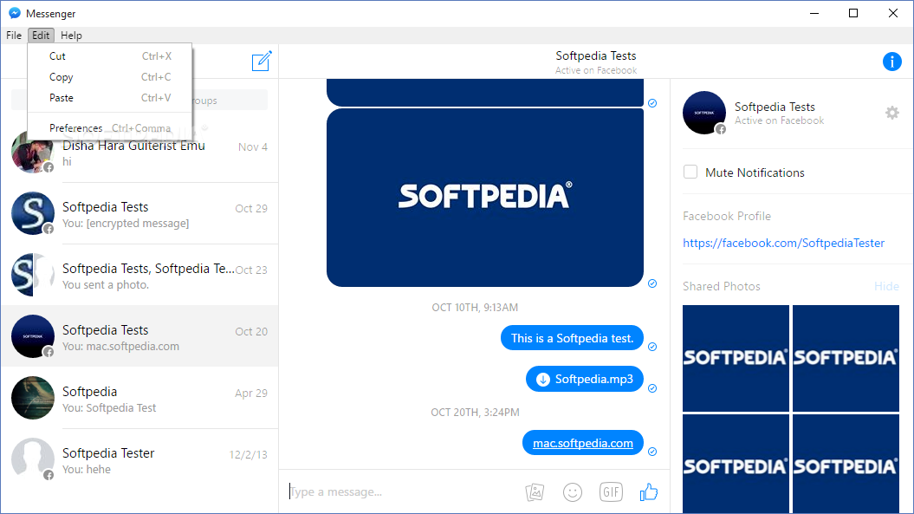Screen dimensions: 914x514
Task: Open the GIF picker
Action: click(x=611, y=491)
